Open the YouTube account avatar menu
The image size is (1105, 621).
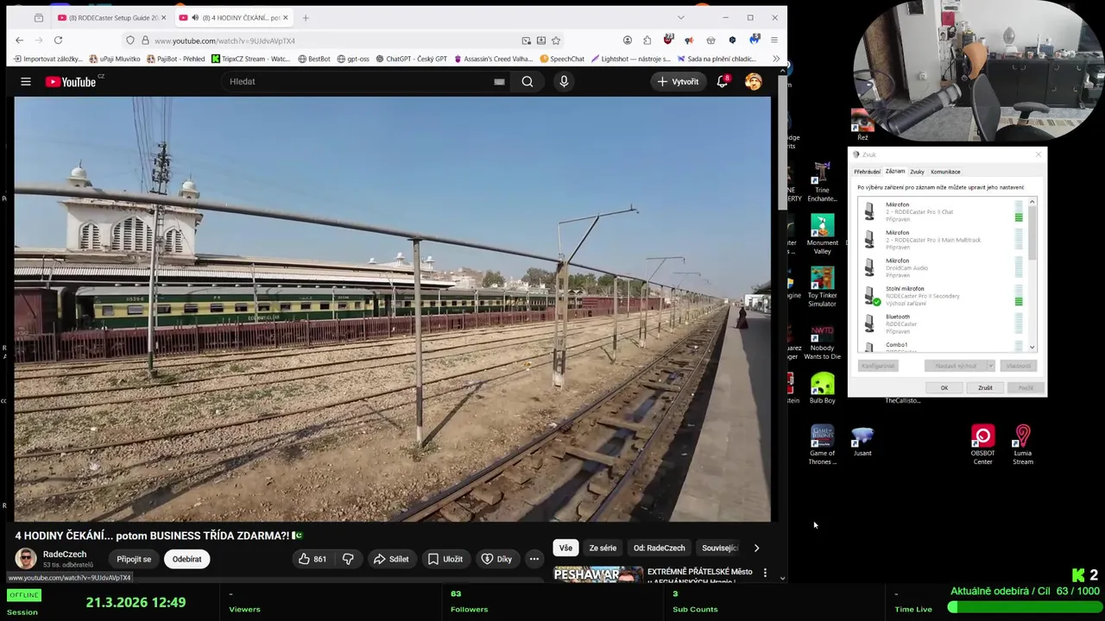point(754,81)
